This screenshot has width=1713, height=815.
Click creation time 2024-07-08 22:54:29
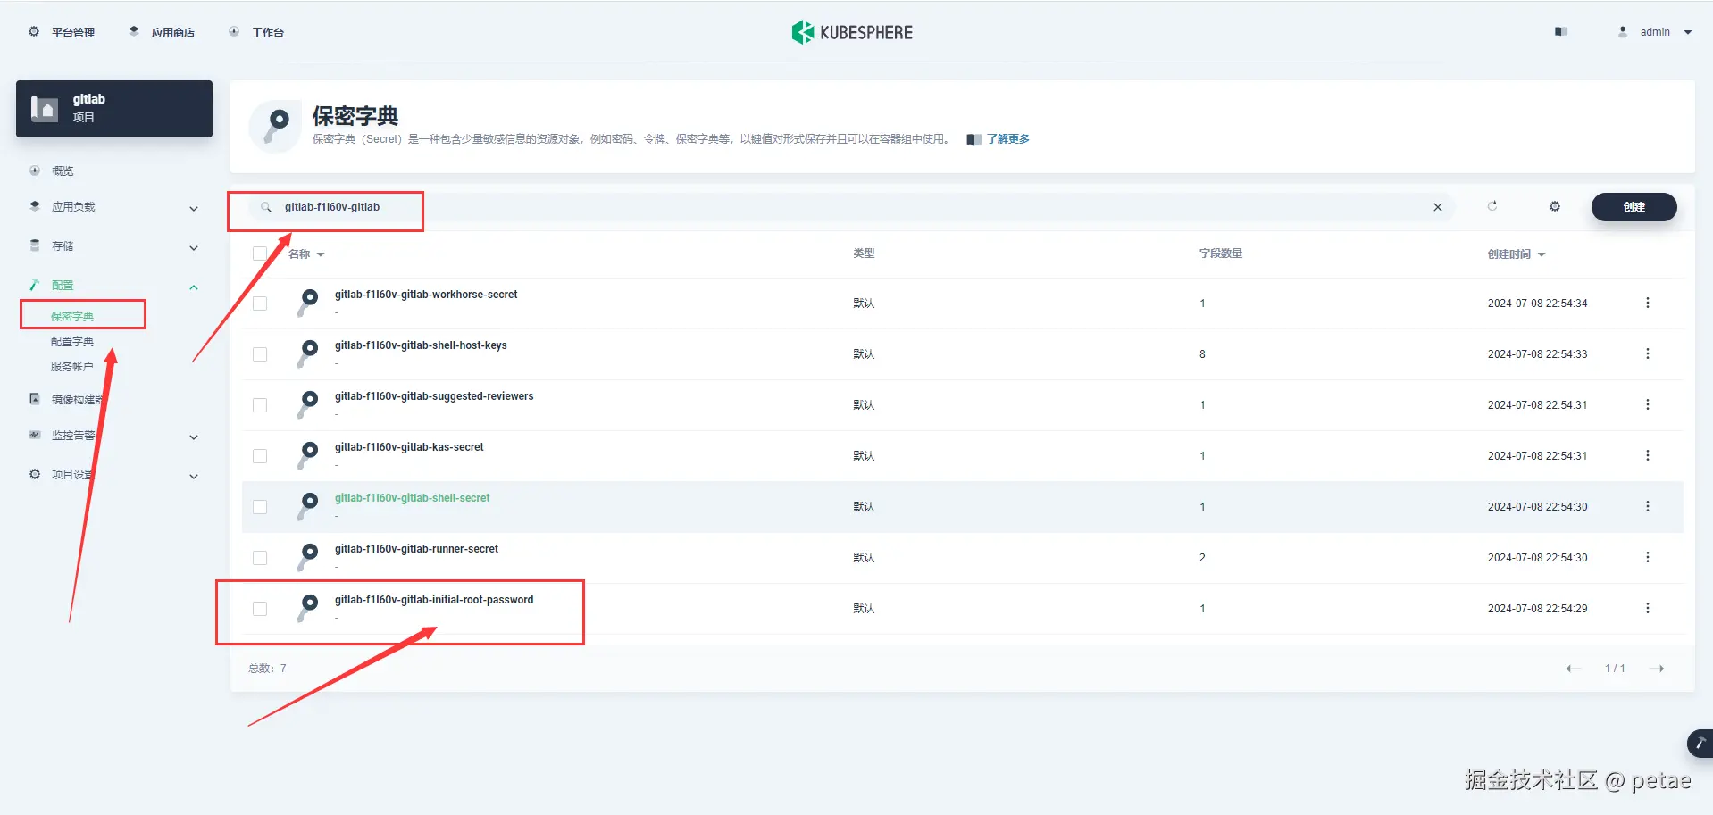[x=1537, y=609]
